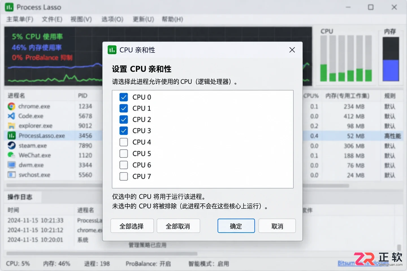Screen dimensions: 407x271
Task: Uncheck the CPU 3 checkbox
Action: coord(124,131)
